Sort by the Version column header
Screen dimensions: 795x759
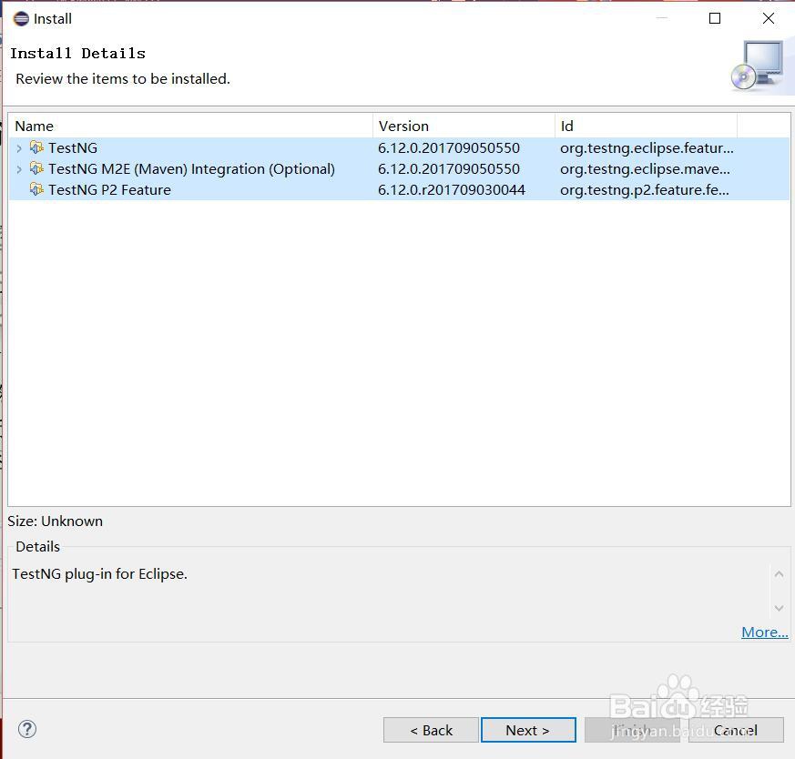[464, 126]
